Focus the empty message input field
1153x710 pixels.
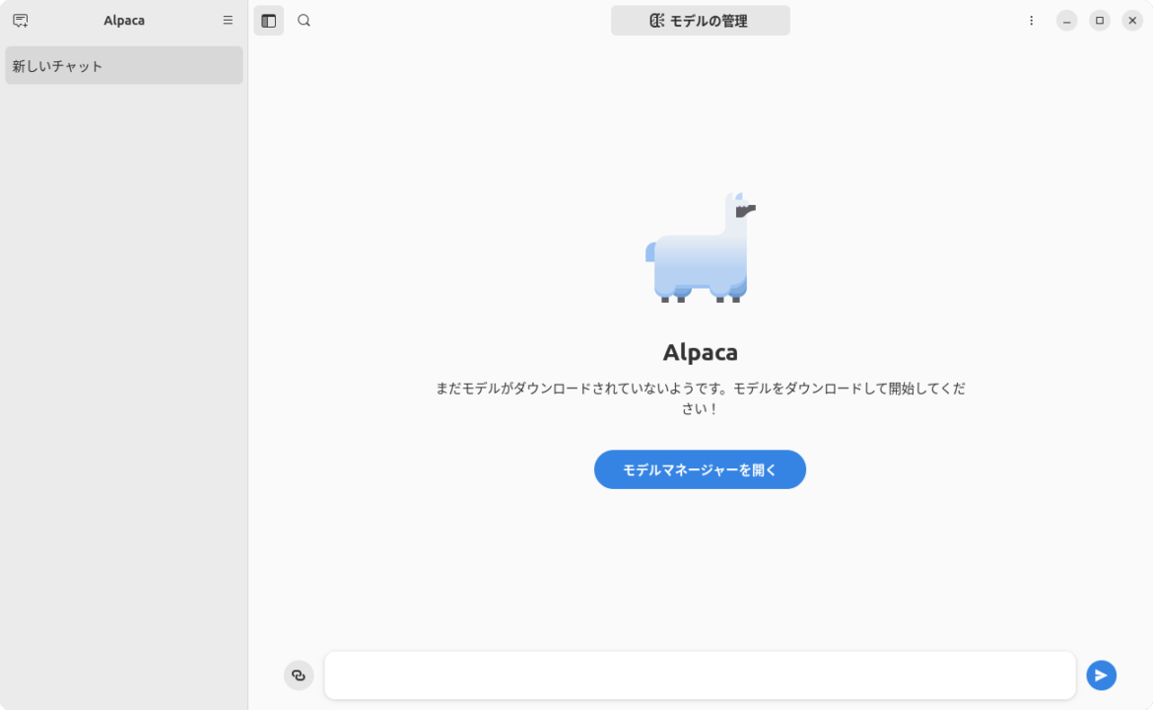[700, 674]
